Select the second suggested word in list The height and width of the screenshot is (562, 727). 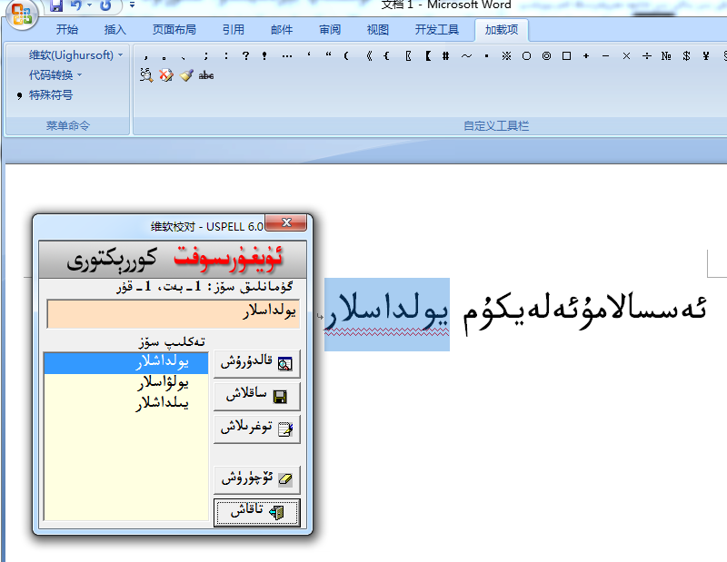click(x=125, y=383)
